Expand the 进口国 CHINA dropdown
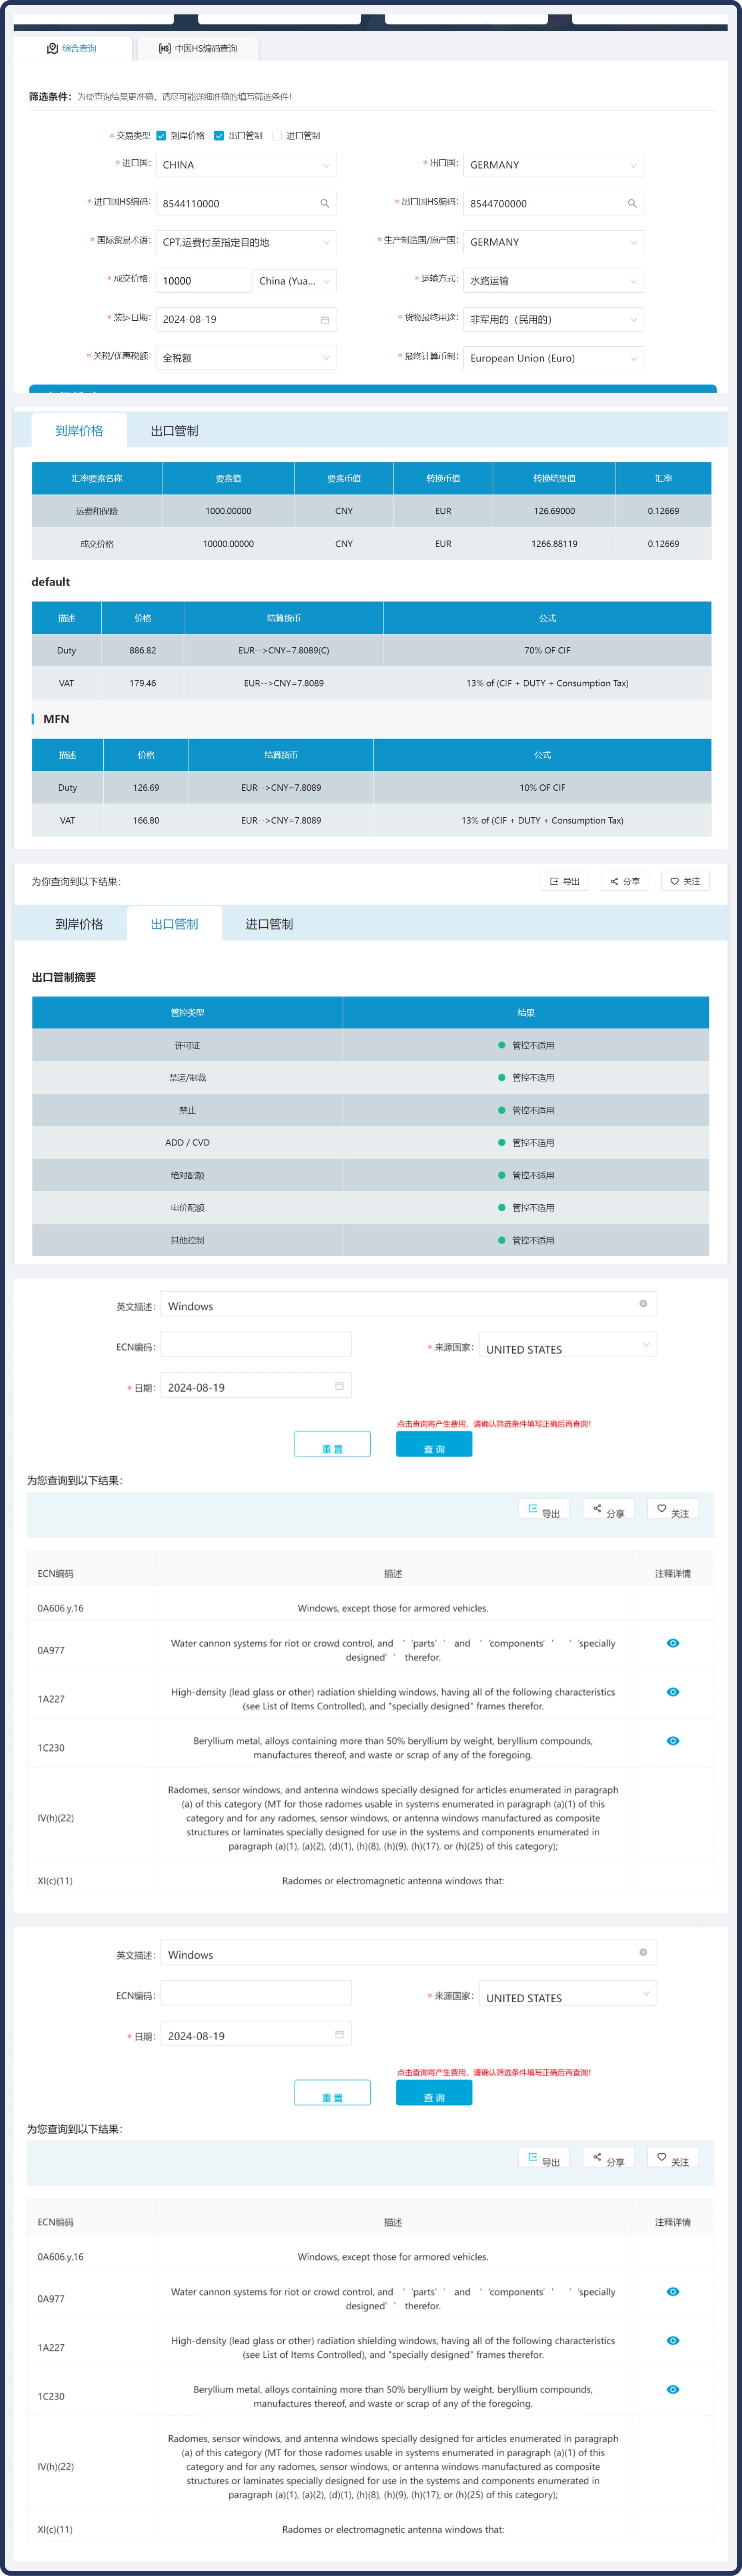This screenshot has width=742, height=2576. (246, 165)
